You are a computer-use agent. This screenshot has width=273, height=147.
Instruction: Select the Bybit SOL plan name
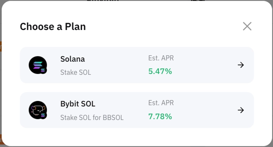pyautogui.click(x=78, y=104)
